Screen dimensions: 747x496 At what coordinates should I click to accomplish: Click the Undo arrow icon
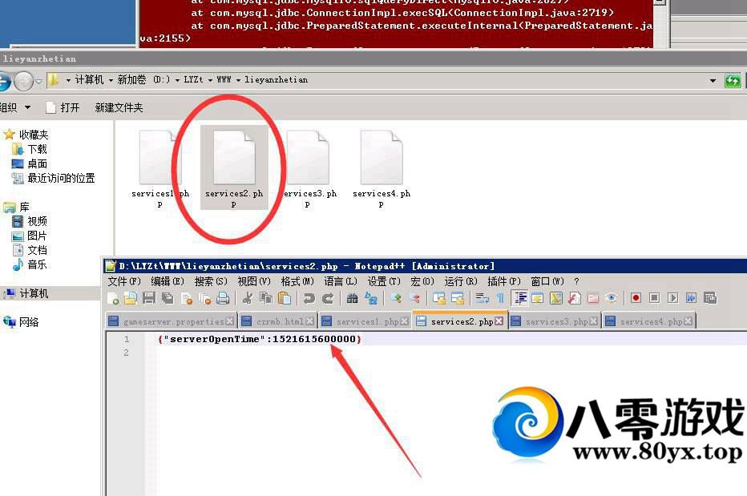pyautogui.click(x=309, y=298)
